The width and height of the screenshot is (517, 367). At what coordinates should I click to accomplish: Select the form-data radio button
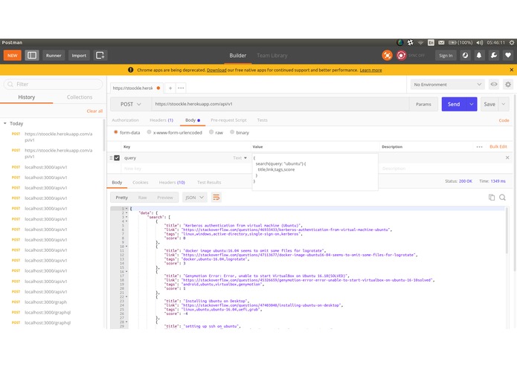click(x=116, y=132)
